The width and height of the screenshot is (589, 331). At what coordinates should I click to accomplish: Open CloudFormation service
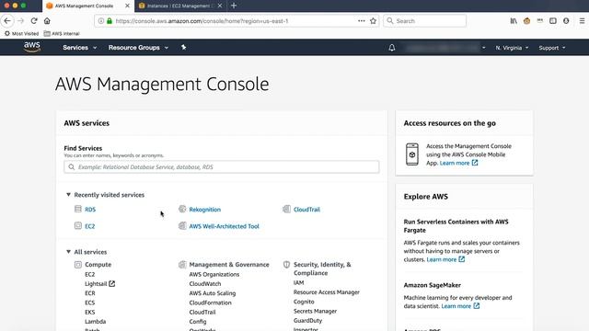[211, 302]
